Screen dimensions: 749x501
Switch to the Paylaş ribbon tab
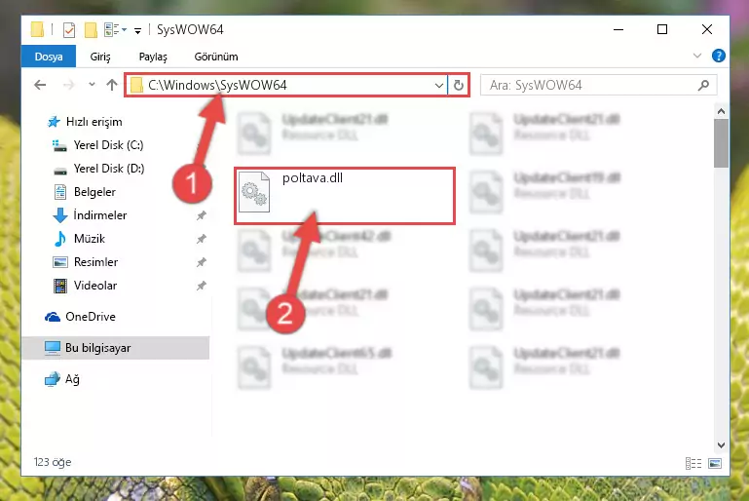pos(153,57)
